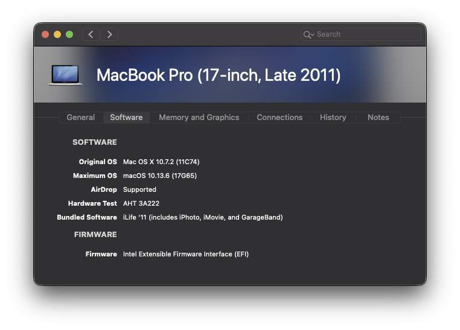Close the window with the red button

point(45,34)
